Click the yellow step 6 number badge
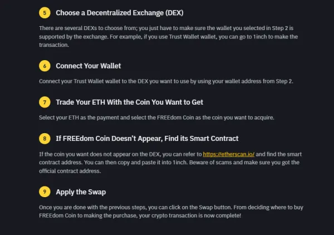This screenshot has height=235, width=334. tap(45, 66)
